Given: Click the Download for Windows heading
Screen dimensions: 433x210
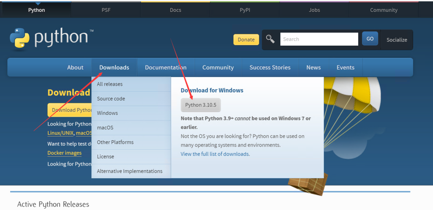Looking at the screenshot, I should pyautogui.click(x=212, y=90).
